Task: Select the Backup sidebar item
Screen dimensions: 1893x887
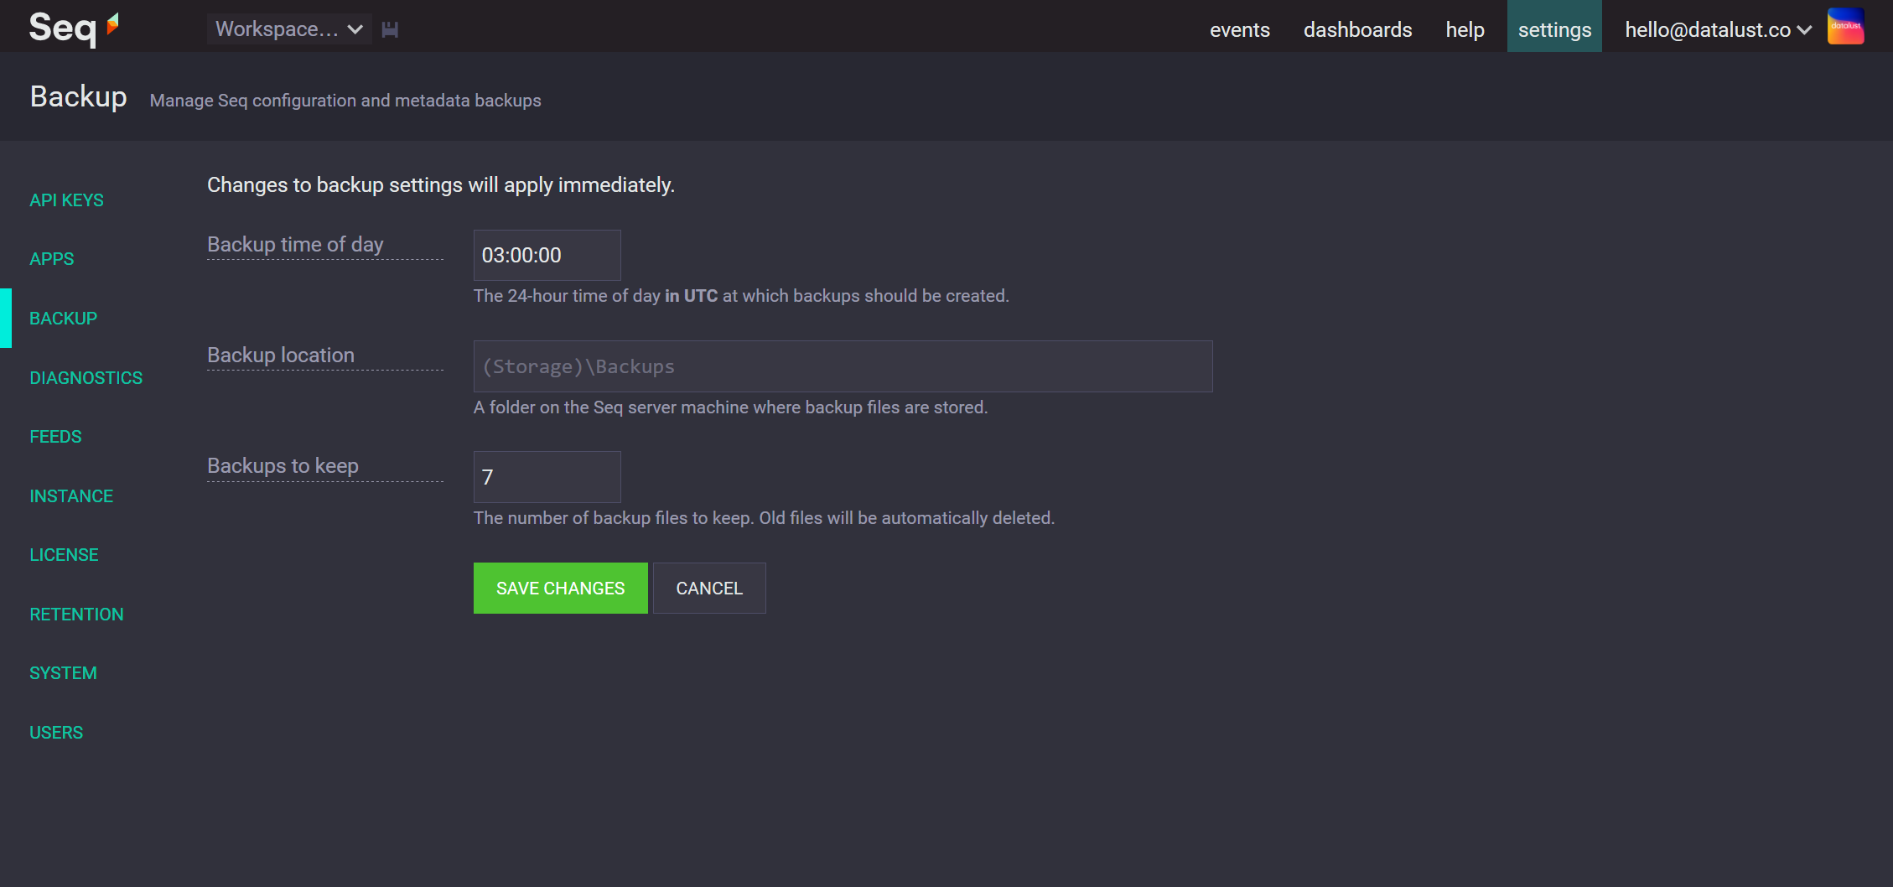Action: tap(63, 319)
